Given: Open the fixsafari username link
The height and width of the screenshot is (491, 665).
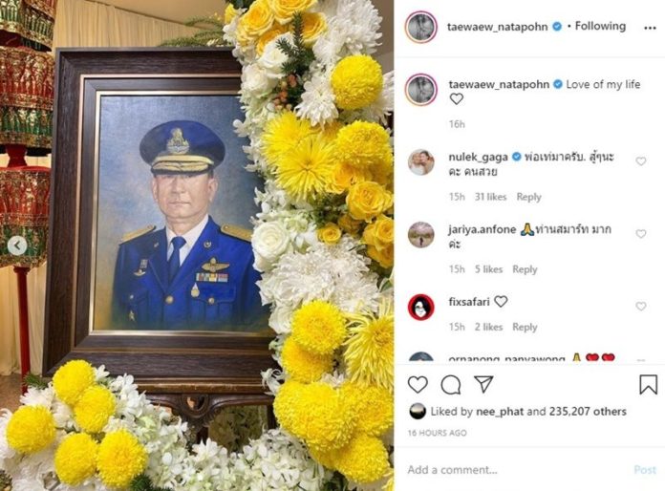Looking at the screenshot, I should click(x=469, y=302).
